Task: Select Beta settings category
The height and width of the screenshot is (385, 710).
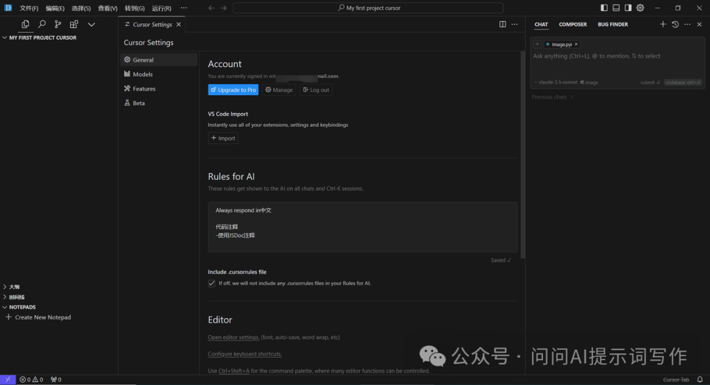Action: [159, 103]
